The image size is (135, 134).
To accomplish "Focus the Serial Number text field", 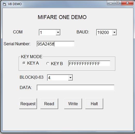I will [x=56, y=44].
